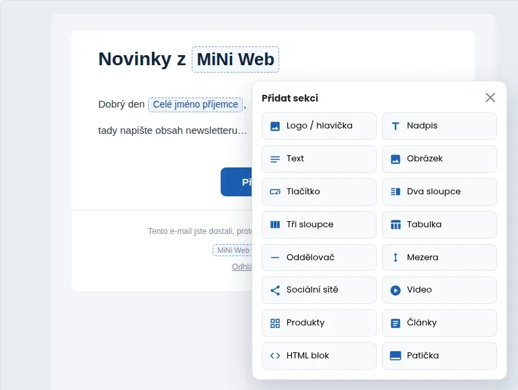Add a Mezera spacer section

(x=439, y=258)
